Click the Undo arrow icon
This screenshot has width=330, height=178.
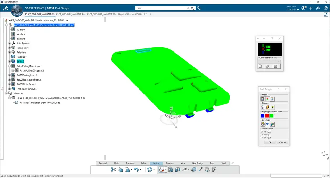pyautogui.click(x=137, y=170)
